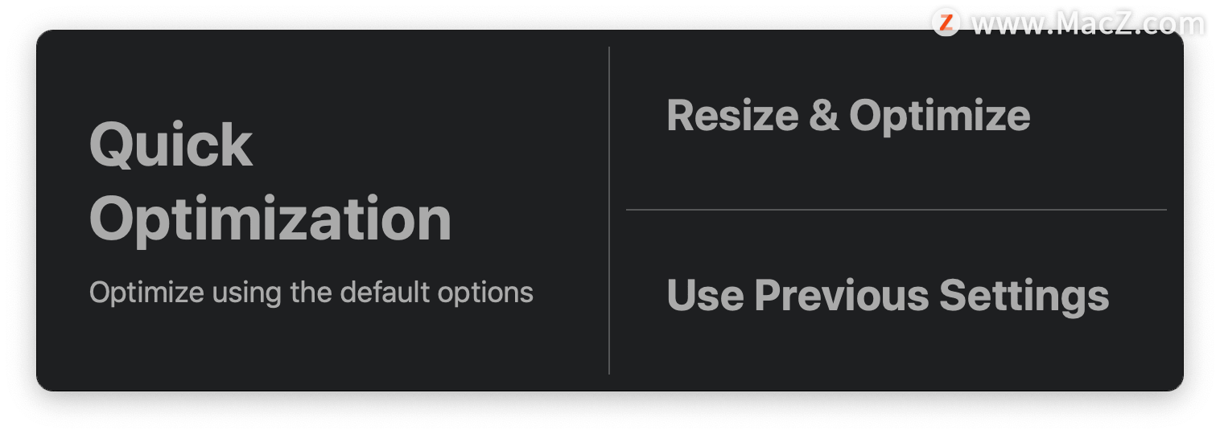Click the word 'Previous' in Use Previous Settings
1220x434 pixels.
(x=840, y=295)
